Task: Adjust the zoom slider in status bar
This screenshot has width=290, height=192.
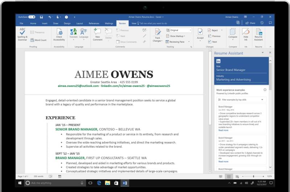Action: pyautogui.click(x=253, y=176)
